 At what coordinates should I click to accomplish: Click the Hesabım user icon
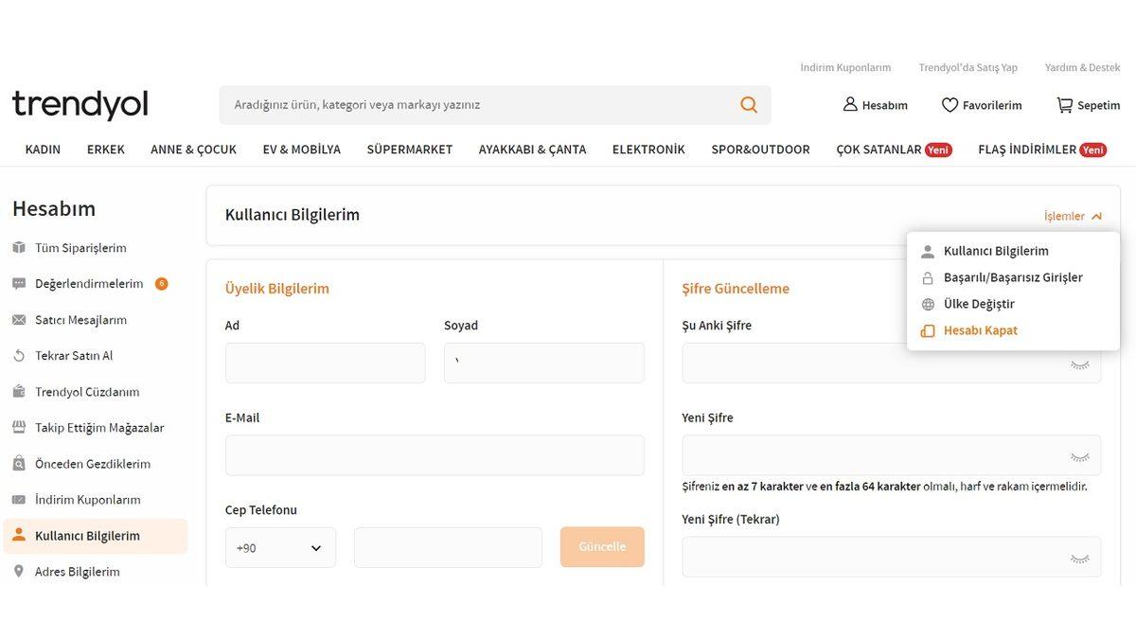click(x=849, y=104)
